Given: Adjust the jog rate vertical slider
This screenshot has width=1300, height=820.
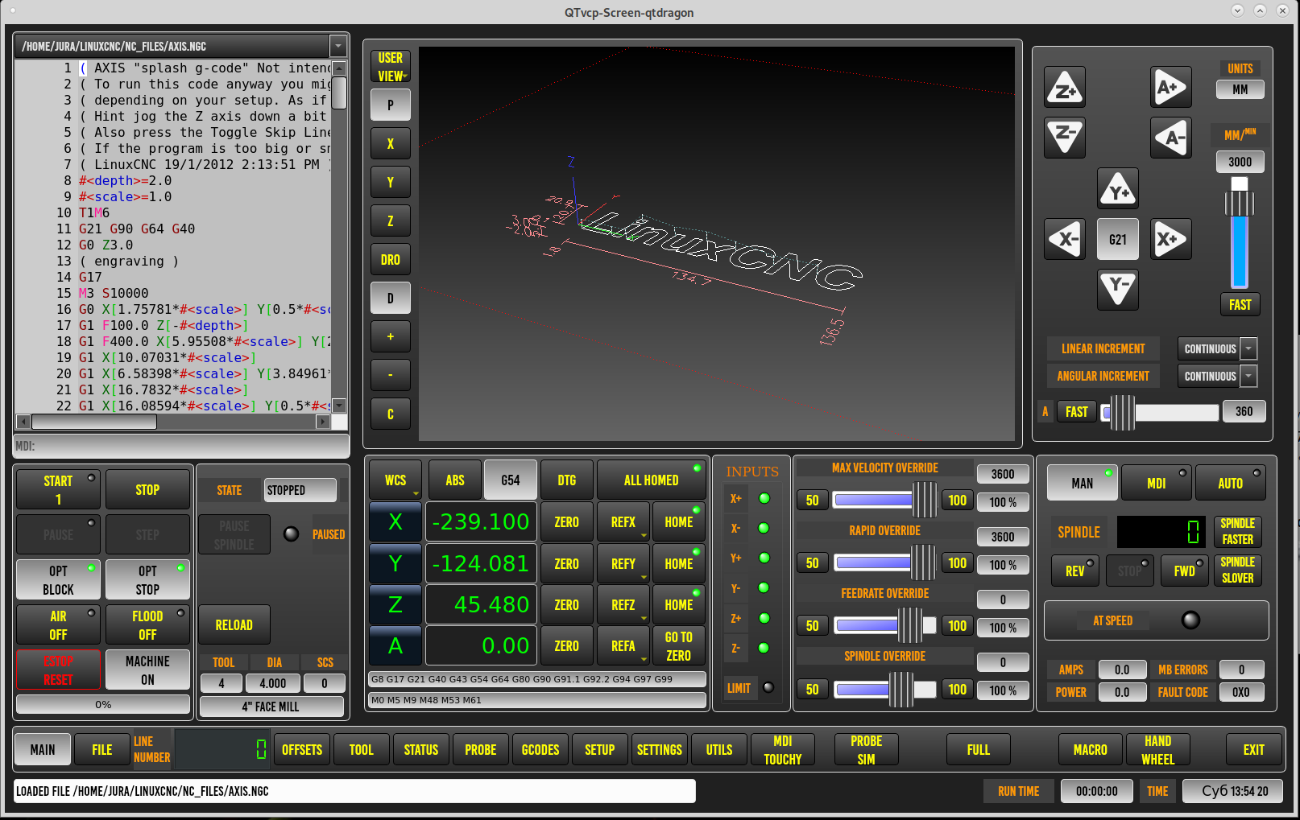Looking at the screenshot, I should click(1240, 233).
